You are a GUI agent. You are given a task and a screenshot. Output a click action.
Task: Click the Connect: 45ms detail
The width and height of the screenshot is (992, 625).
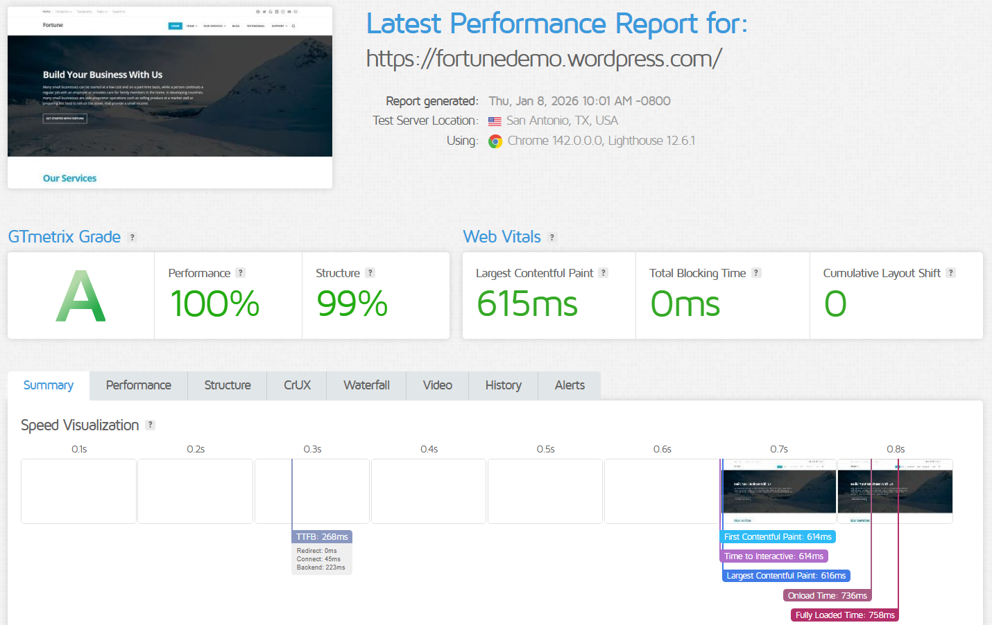318,559
